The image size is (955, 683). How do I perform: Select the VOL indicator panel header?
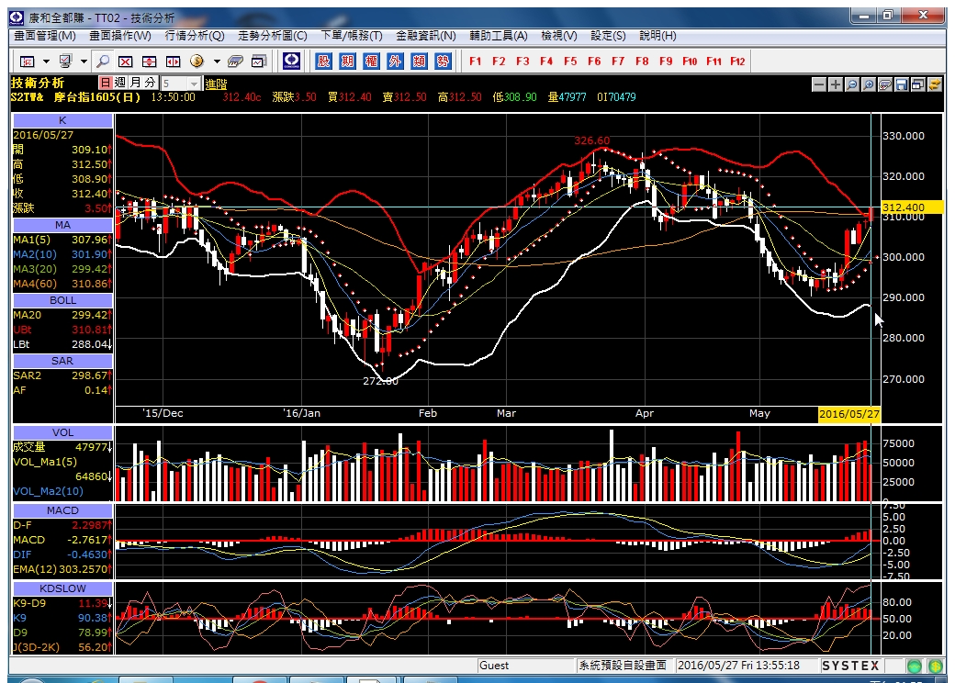click(x=62, y=432)
